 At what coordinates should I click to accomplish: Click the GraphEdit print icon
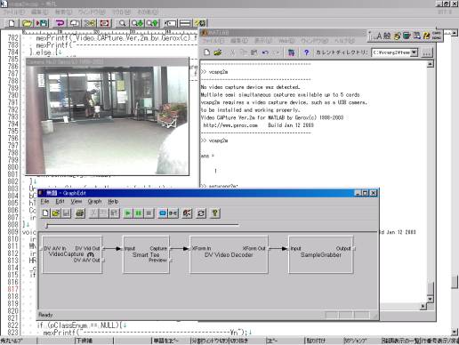tap(80, 213)
